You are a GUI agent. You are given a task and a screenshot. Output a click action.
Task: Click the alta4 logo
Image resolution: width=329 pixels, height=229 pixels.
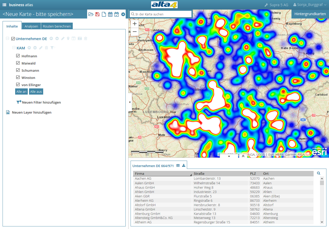pos(164,5)
